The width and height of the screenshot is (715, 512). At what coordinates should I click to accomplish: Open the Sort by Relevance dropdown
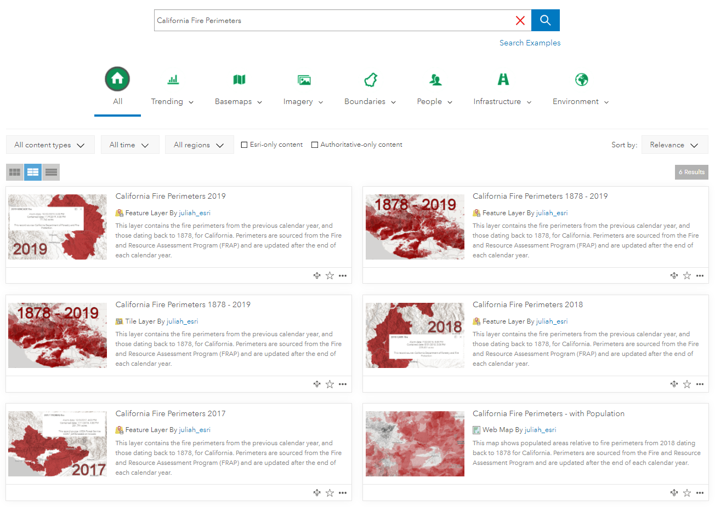click(674, 145)
